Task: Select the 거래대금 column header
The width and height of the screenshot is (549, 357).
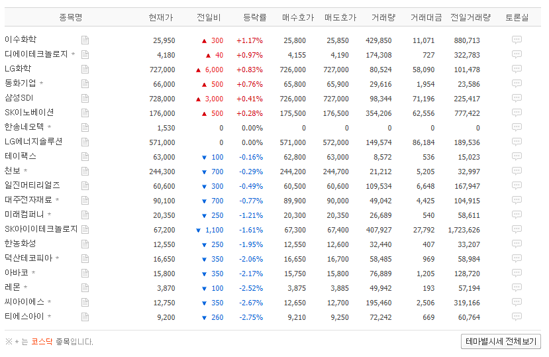Action: click(x=426, y=17)
